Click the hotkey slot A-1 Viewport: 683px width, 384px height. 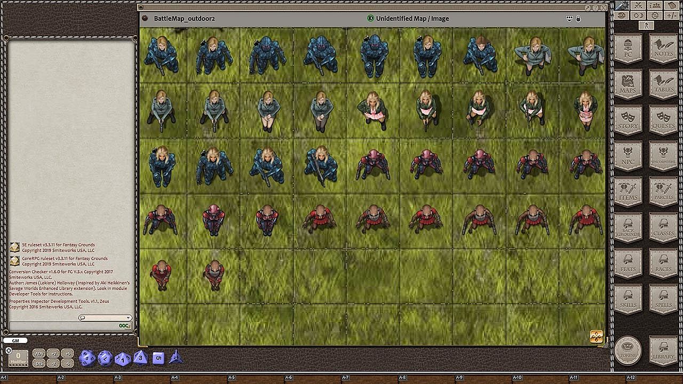pos(29,378)
